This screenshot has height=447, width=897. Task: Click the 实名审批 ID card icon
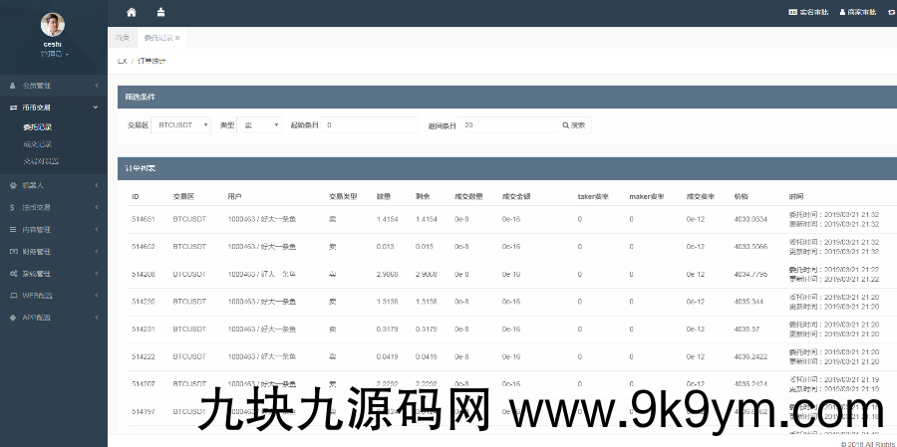pos(793,12)
